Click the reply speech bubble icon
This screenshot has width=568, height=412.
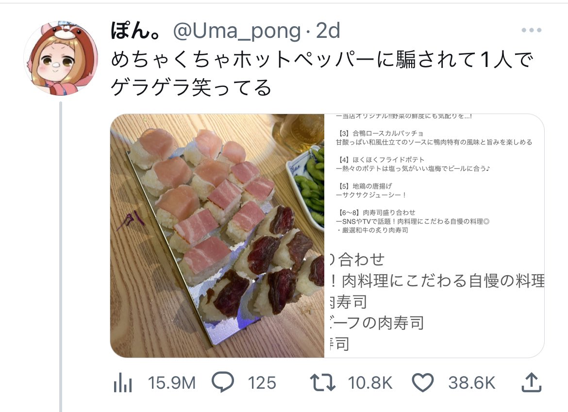222,382
